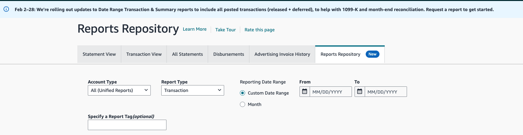Viewport: 523px width, 135px height.
Task: Switch to the Disbursements tab
Action: (x=228, y=54)
